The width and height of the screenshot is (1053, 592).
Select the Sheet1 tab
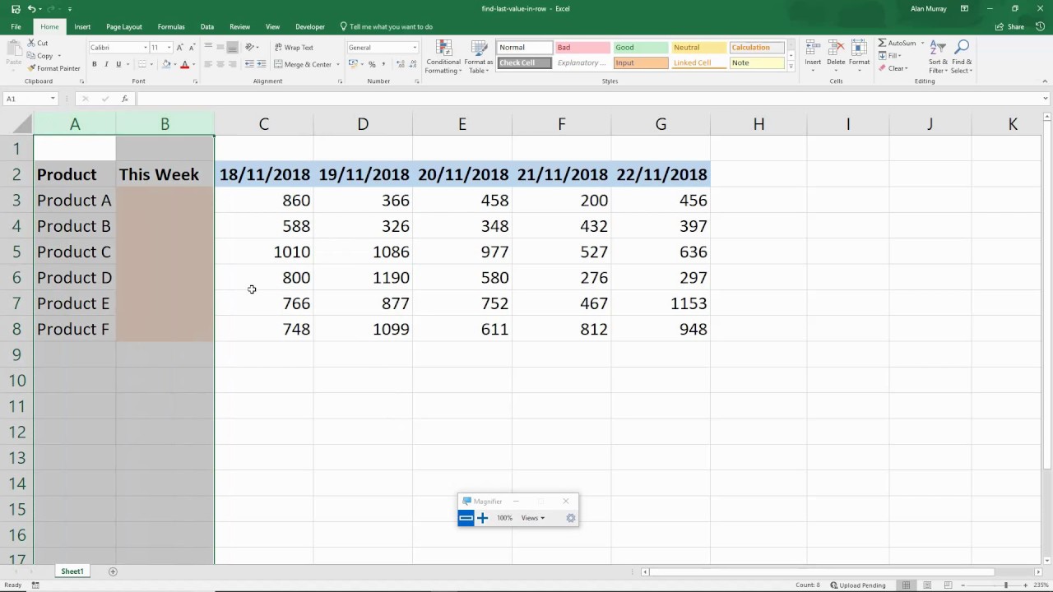click(x=72, y=571)
